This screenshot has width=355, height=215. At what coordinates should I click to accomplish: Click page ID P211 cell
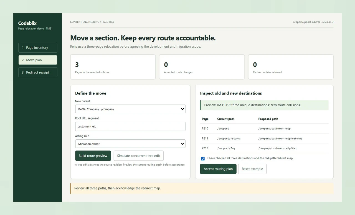205,138
